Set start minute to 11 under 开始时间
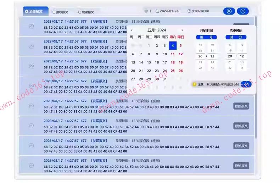 (x=212, y=51)
